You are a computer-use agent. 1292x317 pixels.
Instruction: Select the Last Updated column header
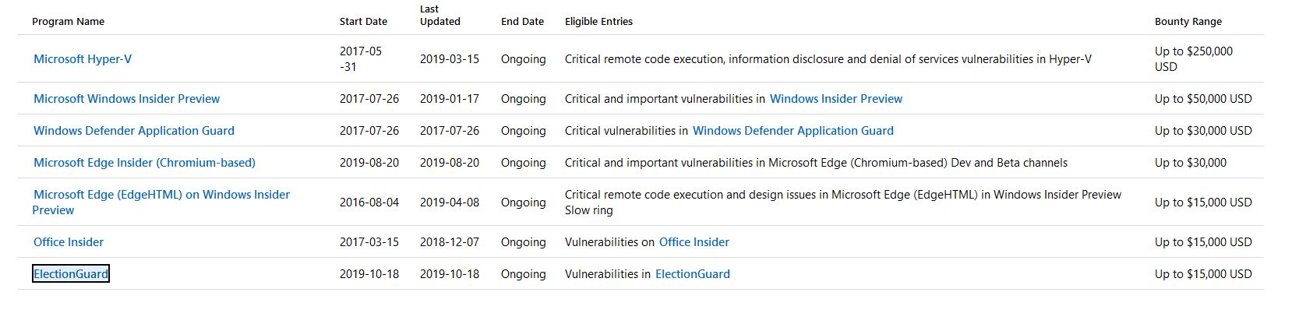click(439, 16)
